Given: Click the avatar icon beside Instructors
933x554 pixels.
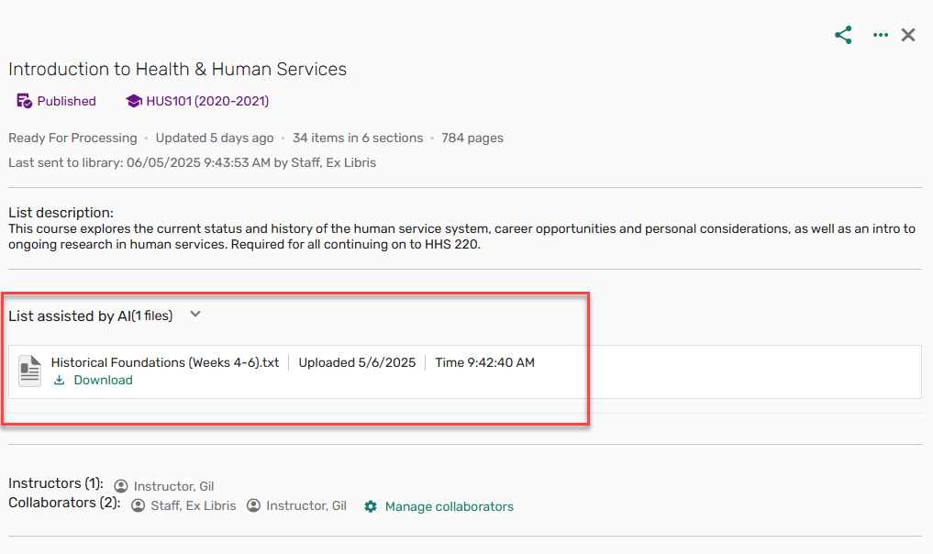Looking at the screenshot, I should click(121, 486).
